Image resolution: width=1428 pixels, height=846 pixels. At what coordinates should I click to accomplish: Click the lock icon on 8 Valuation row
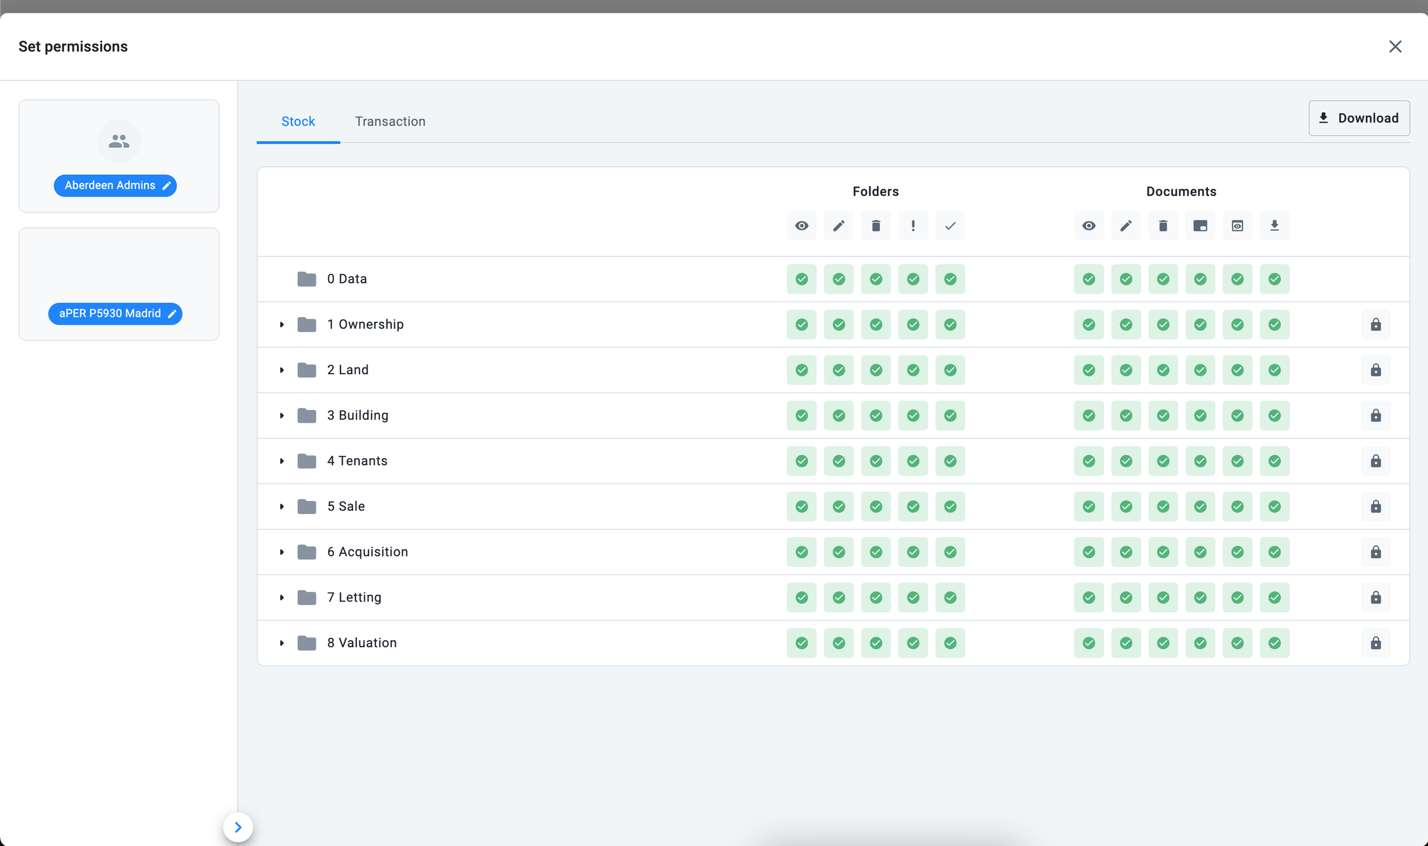click(x=1375, y=643)
